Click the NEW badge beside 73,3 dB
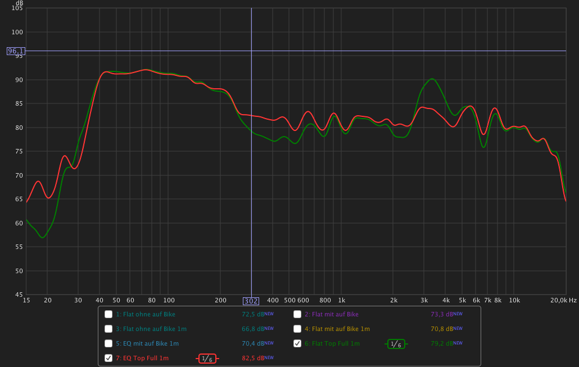This screenshot has width=579, height=367. point(458,314)
